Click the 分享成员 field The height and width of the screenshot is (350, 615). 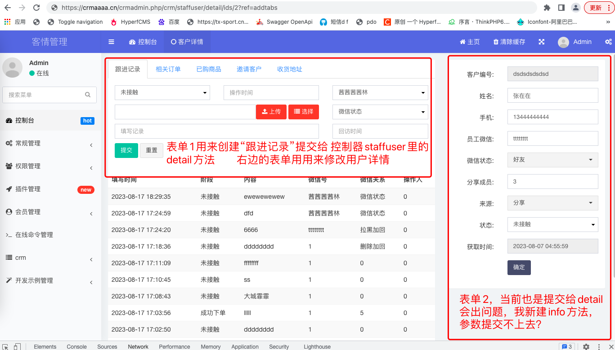553,181
